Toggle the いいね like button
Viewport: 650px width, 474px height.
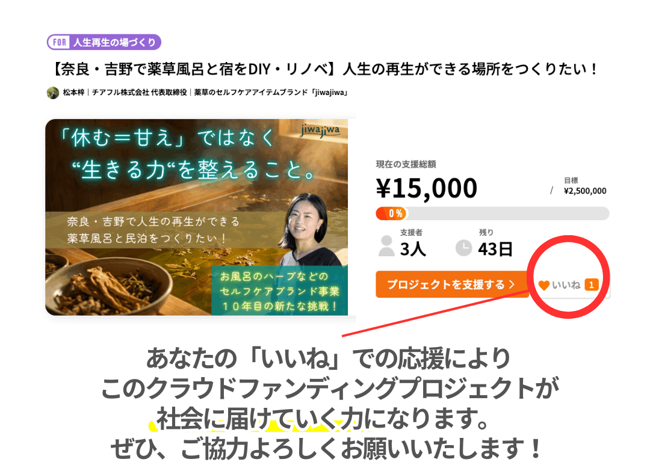pyautogui.click(x=568, y=285)
